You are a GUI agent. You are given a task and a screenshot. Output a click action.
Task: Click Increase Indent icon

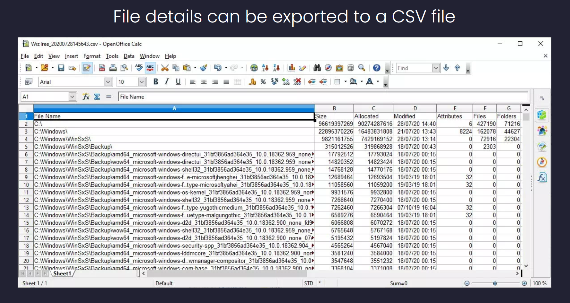[x=323, y=82]
